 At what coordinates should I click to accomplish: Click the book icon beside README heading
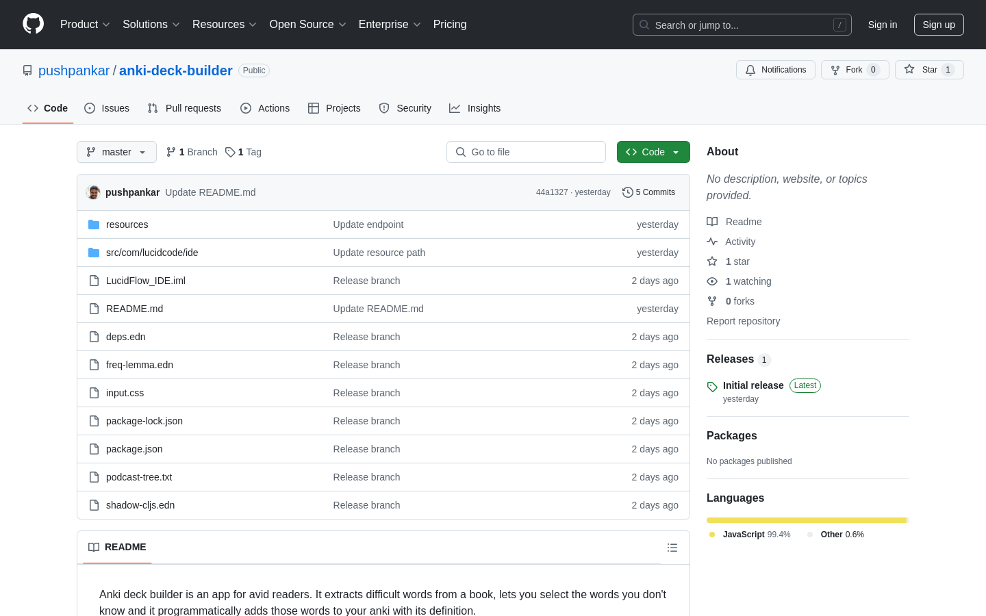[x=94, y=547]
